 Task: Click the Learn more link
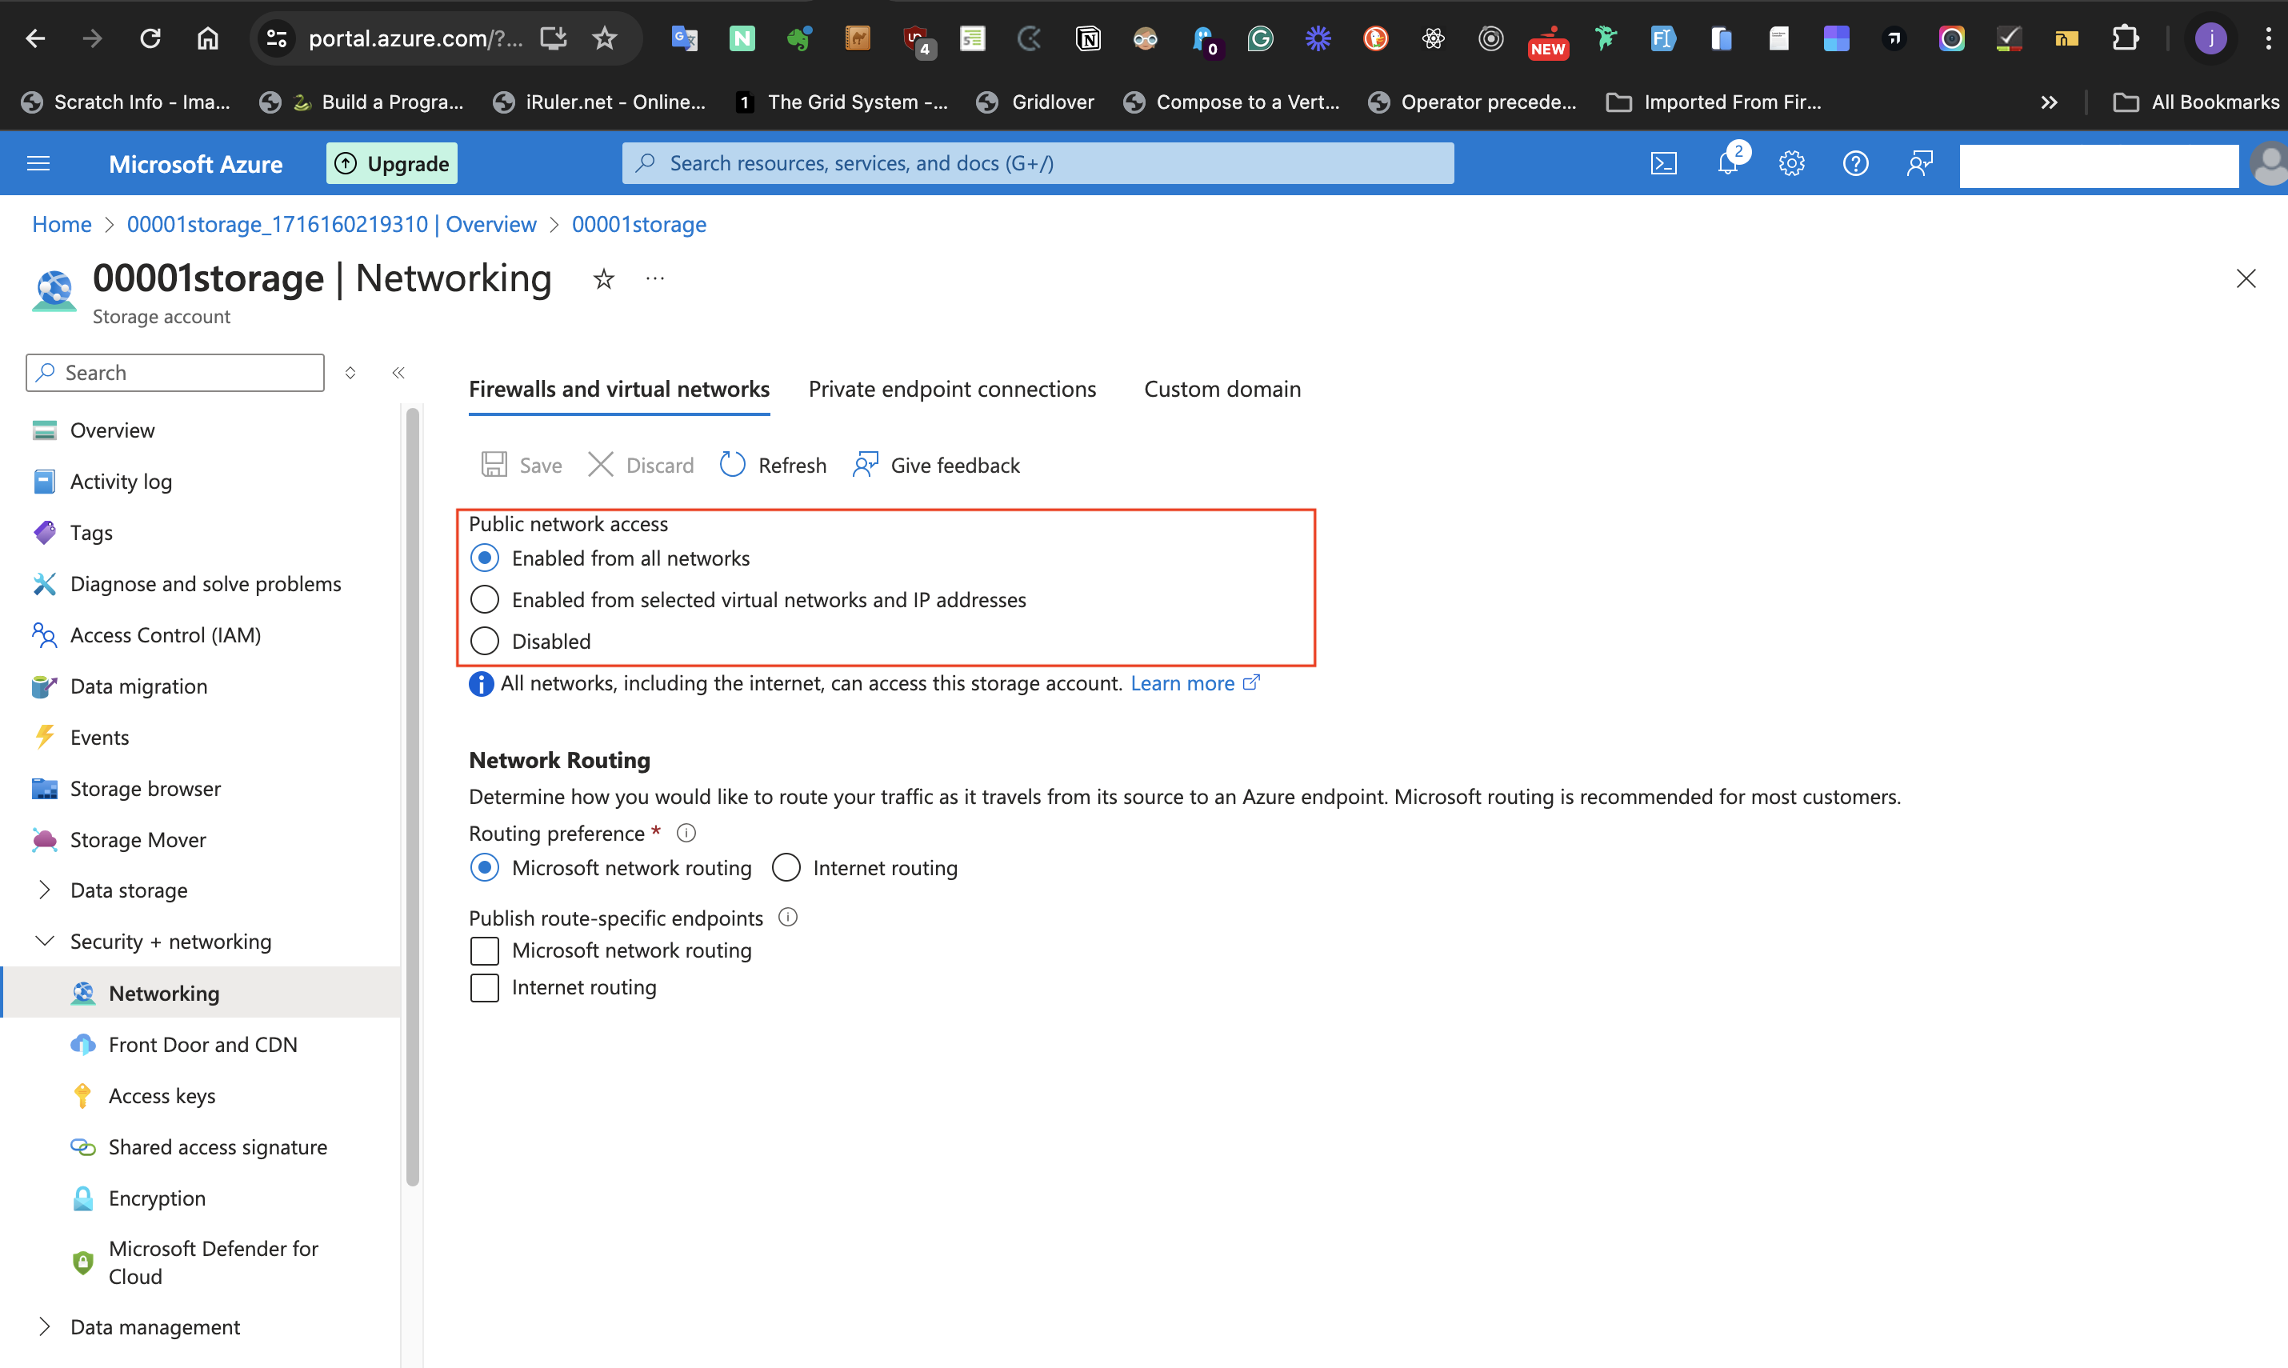point(1182,683)
